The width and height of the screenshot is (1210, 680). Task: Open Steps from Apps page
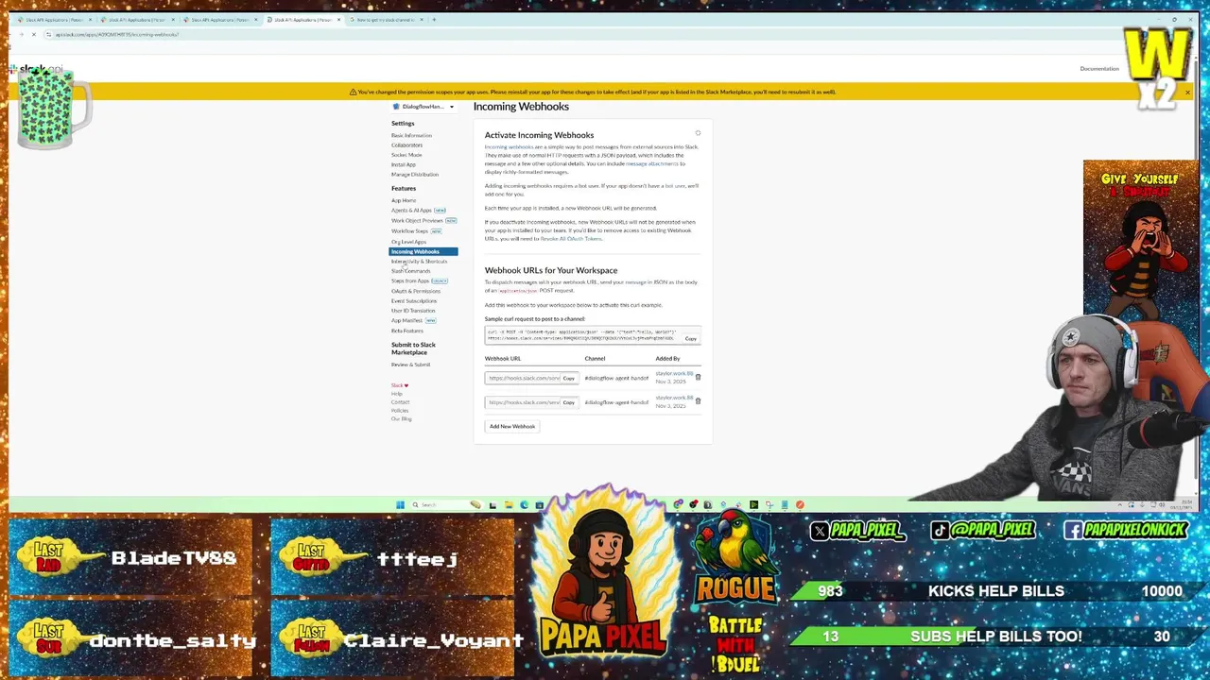[410, 280]
